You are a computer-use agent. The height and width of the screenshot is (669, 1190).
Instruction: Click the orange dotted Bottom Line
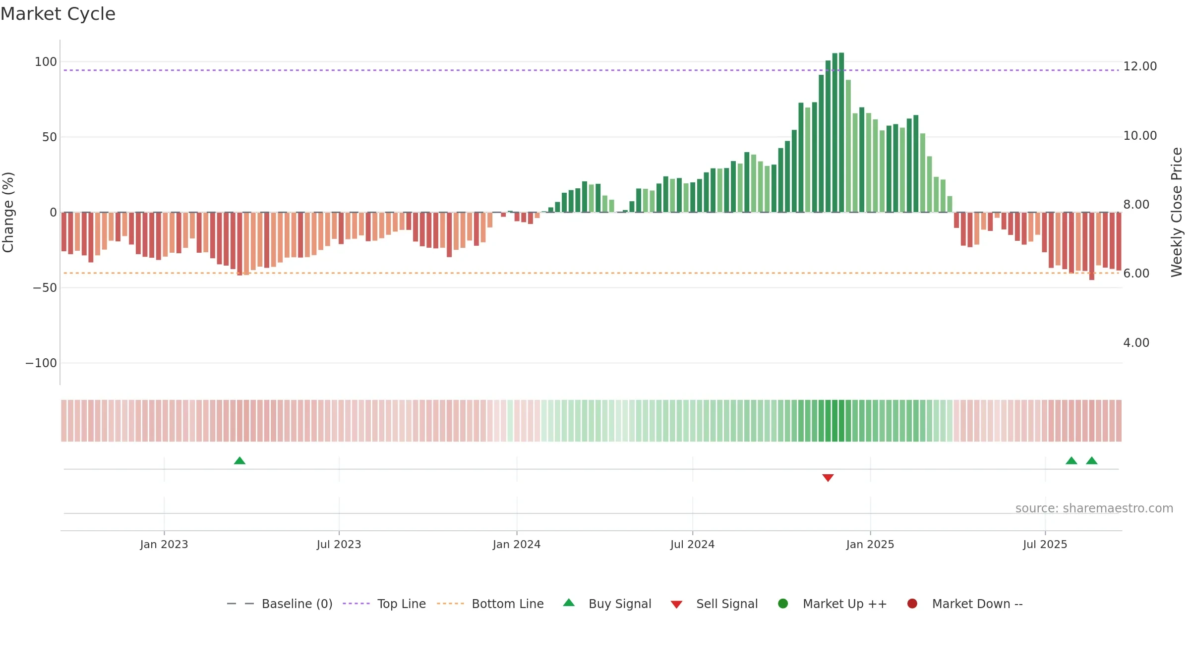[x=591, y=273]
